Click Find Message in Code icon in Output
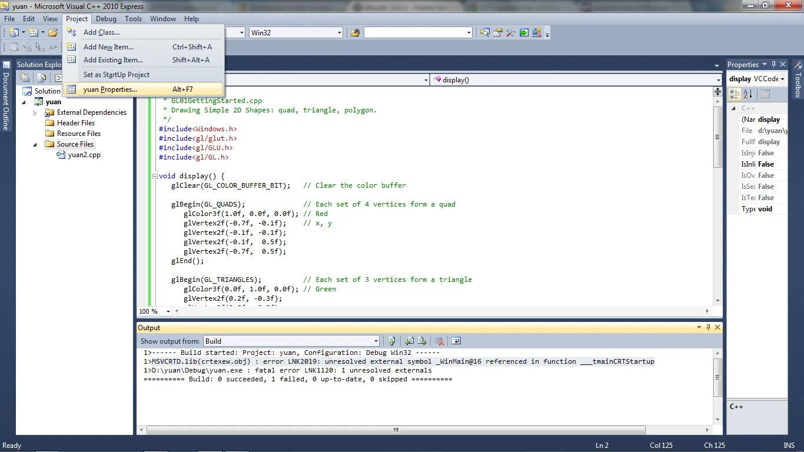This screenshot has width=804, height=452. [392, 341]
